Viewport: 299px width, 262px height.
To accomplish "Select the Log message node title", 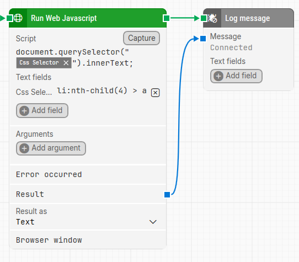I will point(247,18).
